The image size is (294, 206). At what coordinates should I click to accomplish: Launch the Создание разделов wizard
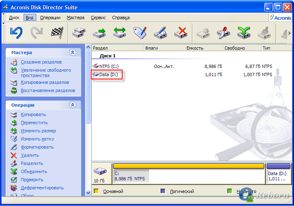[41, 62]
